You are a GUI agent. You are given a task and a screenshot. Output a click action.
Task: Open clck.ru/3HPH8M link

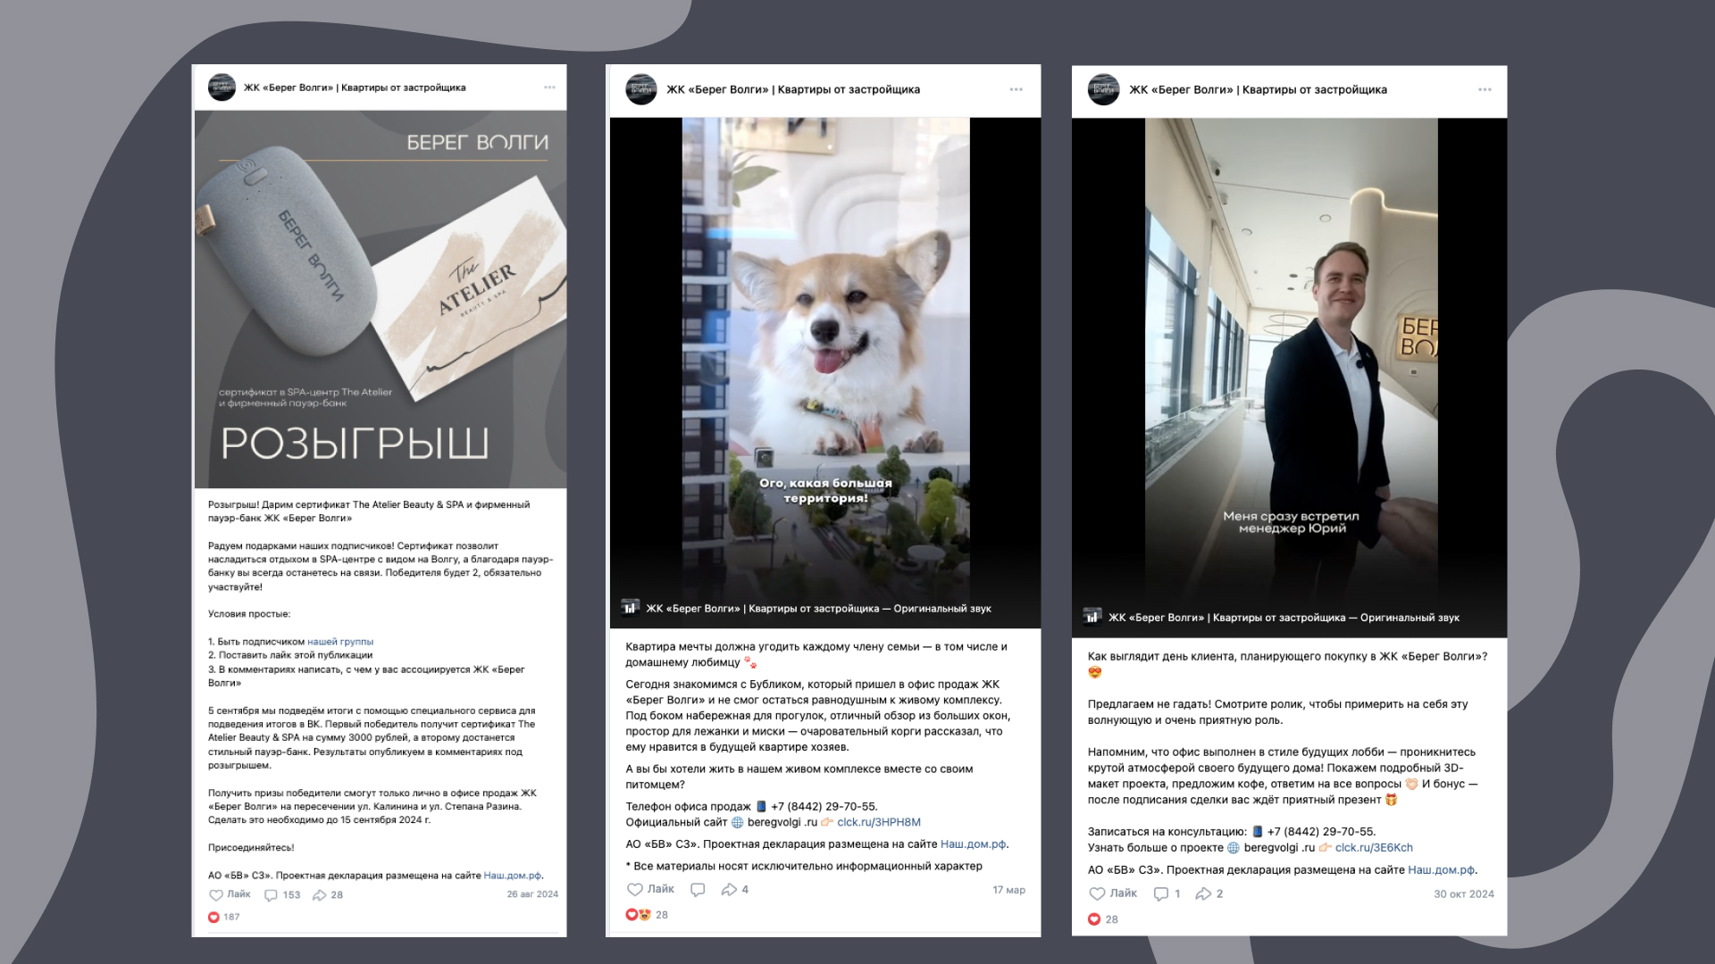coord(879,822)
